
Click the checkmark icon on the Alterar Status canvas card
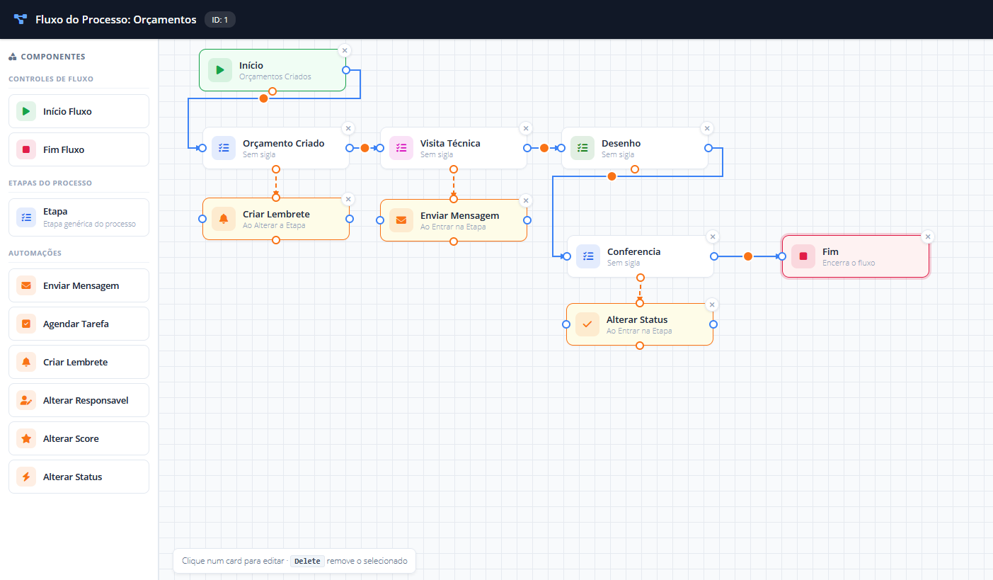[x=587, y=324]
